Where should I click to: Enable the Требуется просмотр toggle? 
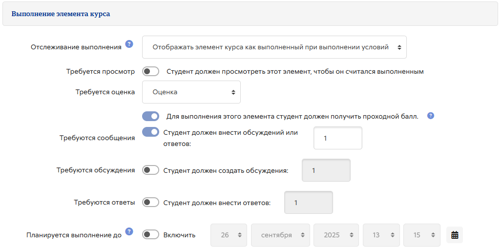[x=150, y=72]
